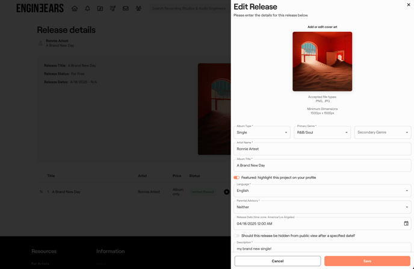Click the home icon in the navbar

click(75, 8)
